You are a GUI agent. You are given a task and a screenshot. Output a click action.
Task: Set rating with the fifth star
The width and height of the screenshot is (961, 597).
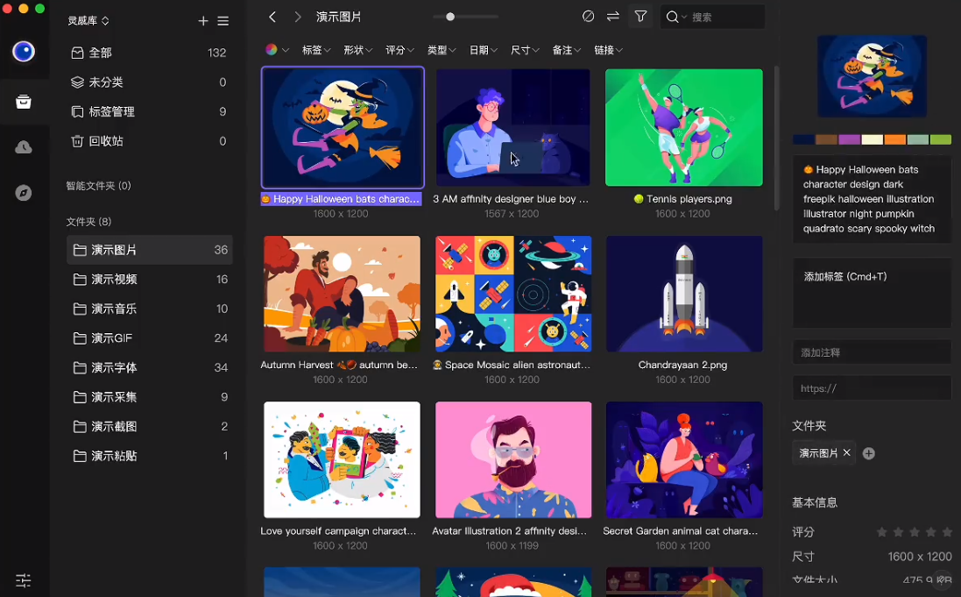coord(947,532)
